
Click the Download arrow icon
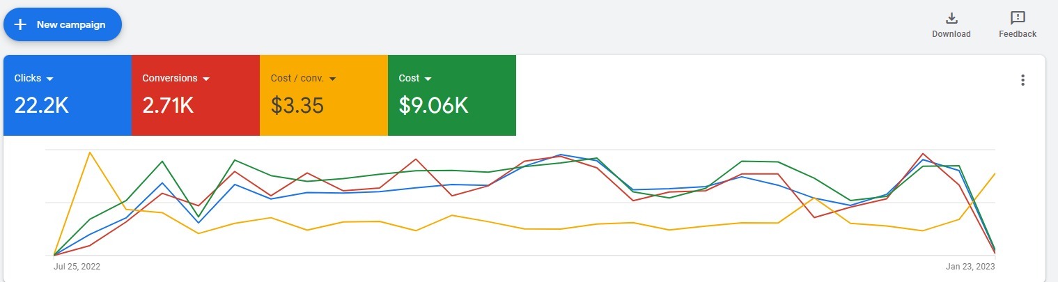[x=951, y=18]
